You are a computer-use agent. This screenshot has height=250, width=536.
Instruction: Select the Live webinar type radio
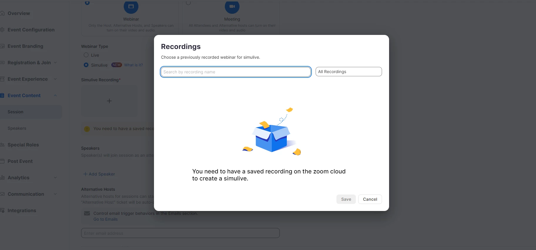point(86,55)
